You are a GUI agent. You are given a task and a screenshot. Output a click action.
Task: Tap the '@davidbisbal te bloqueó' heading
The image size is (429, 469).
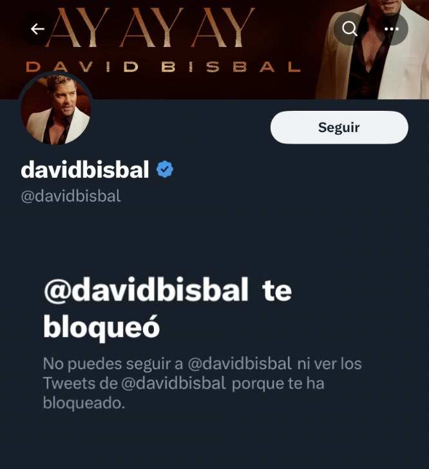pyautogui.click(x=167, y=308)
